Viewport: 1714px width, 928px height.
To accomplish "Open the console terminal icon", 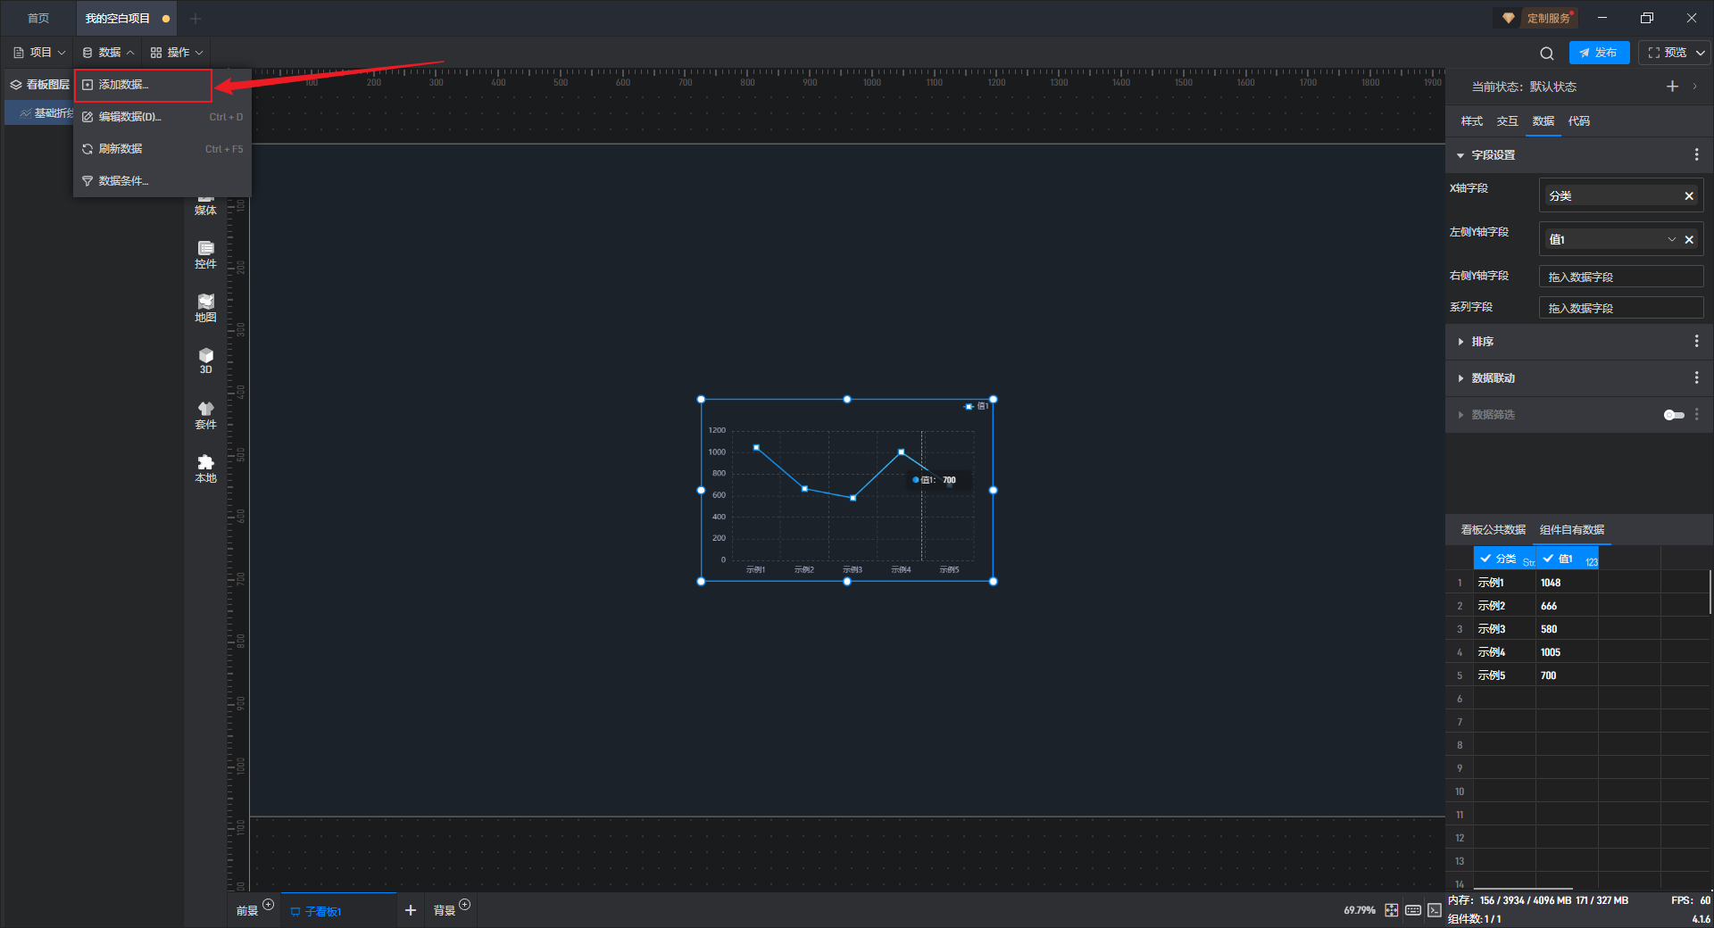I will pyautogui.click(x=1434, y=910).
